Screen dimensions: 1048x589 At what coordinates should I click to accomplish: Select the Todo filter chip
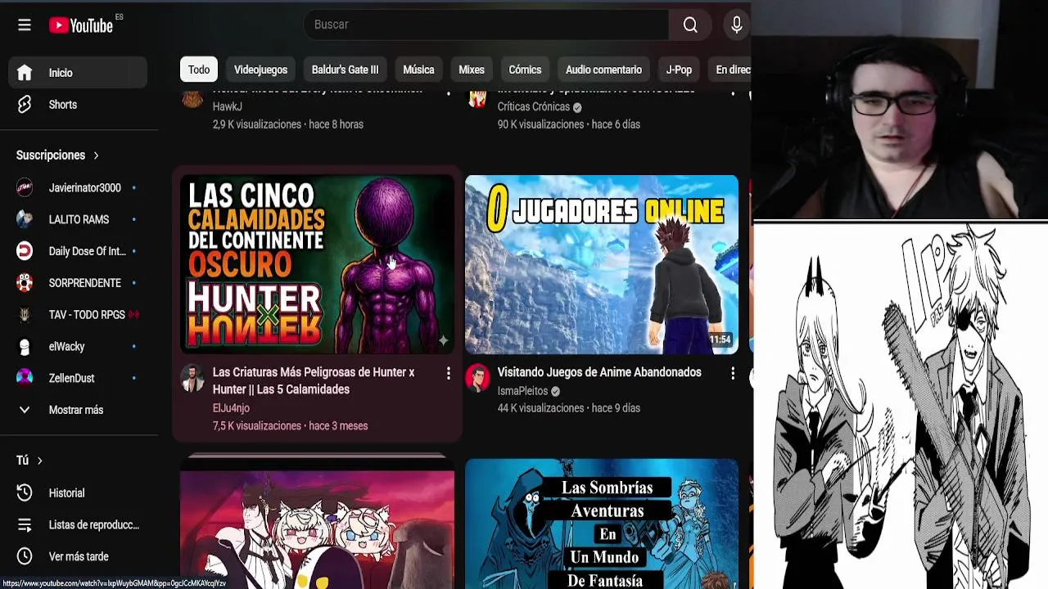tap(199, 70)
